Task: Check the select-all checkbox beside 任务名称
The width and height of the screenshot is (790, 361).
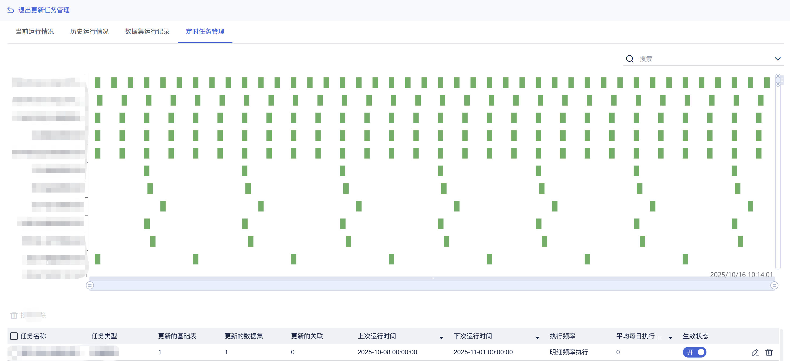Action: 14,336
